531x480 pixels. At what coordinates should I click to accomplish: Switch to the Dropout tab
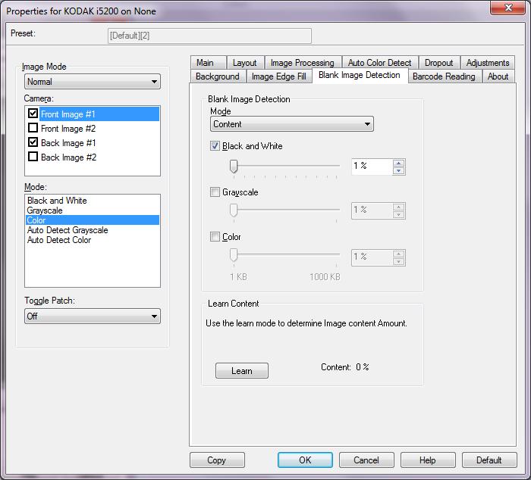439,63
